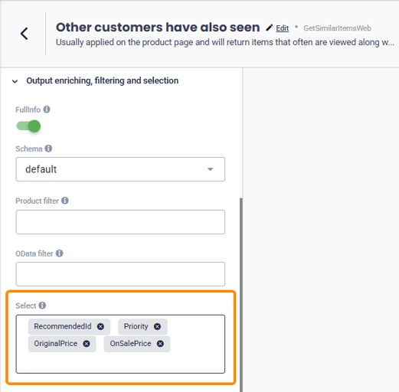Remove the OriginalPrice tag
399x392 pixels.
[87, 344]
